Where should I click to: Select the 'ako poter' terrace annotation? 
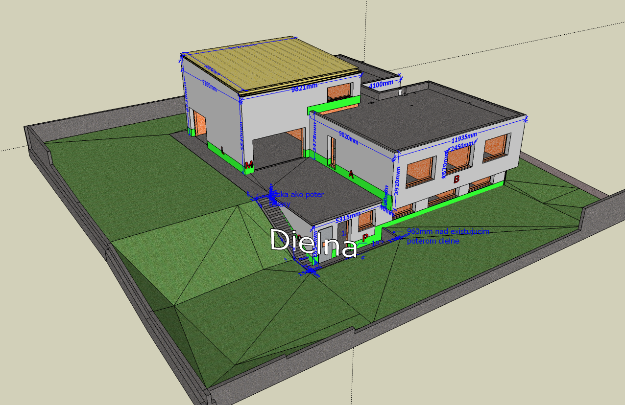pyautogui.click(x=299, y=195)
